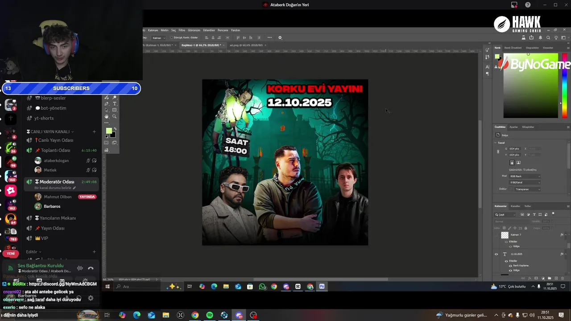This screenshot has height=321, width=571.
Task: Hide the 12.10.2025 text layer
Action: (x=496, y=254)
